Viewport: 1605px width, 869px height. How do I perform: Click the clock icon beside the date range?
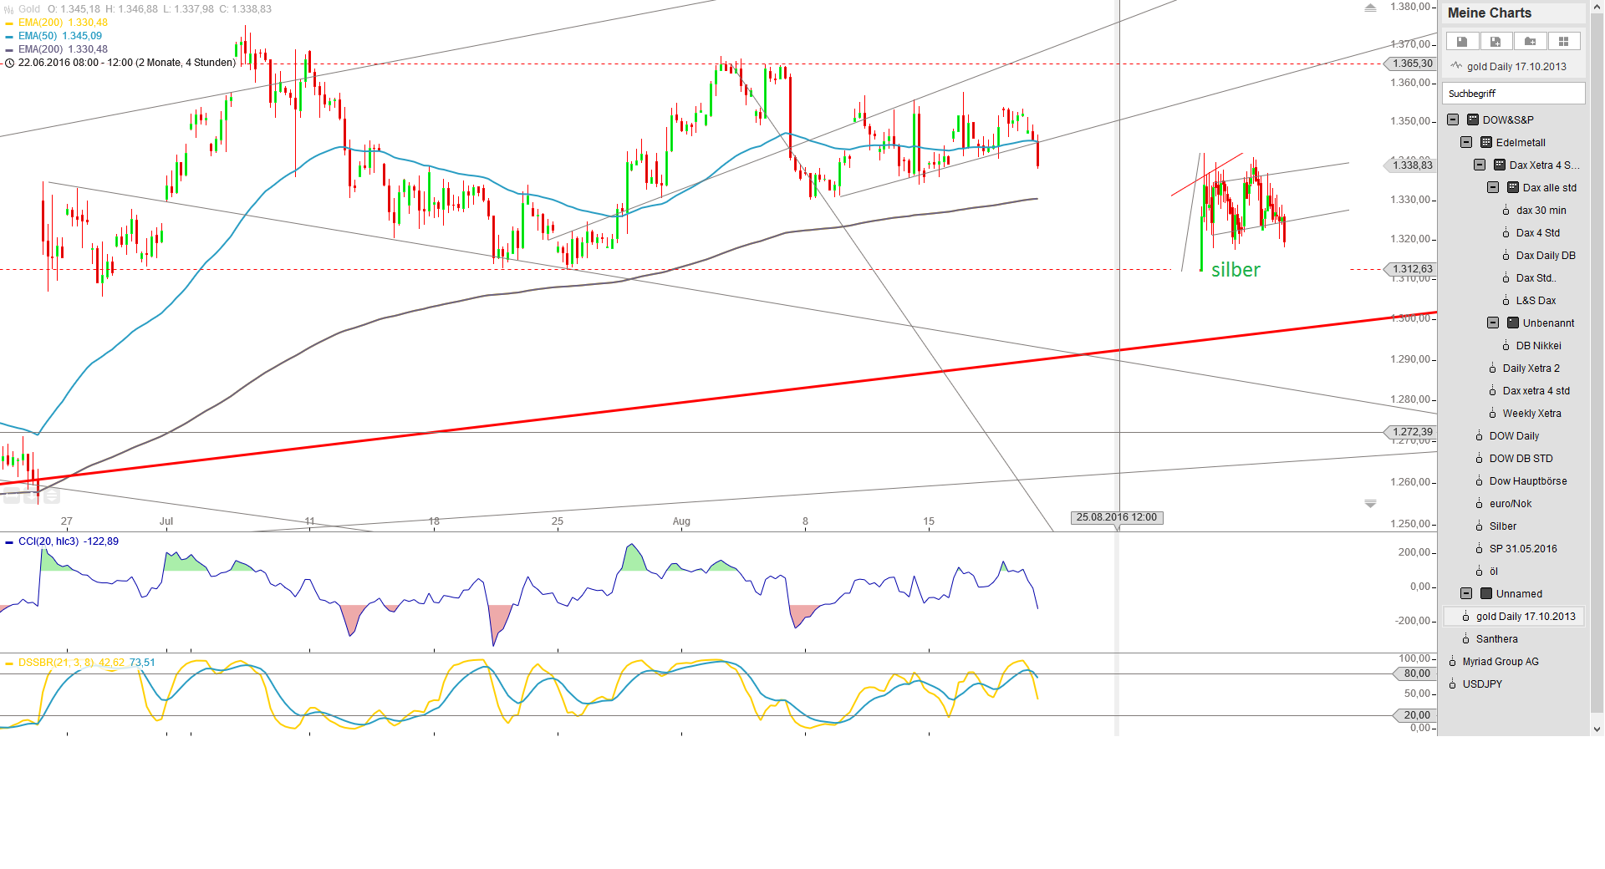click(9, 63)
